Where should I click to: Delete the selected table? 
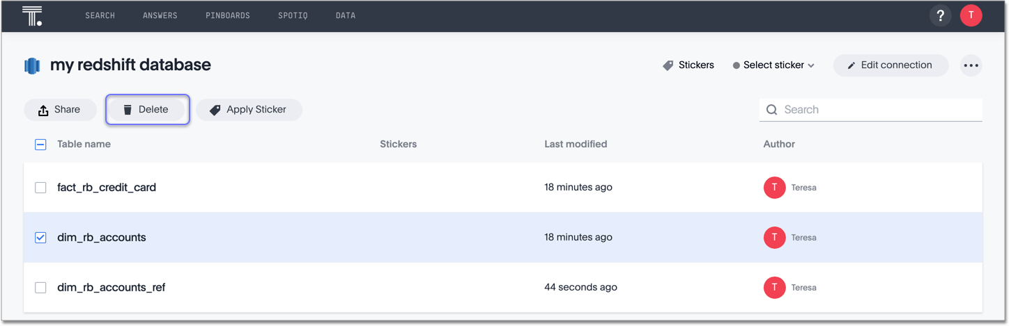(x=147, y=110)
